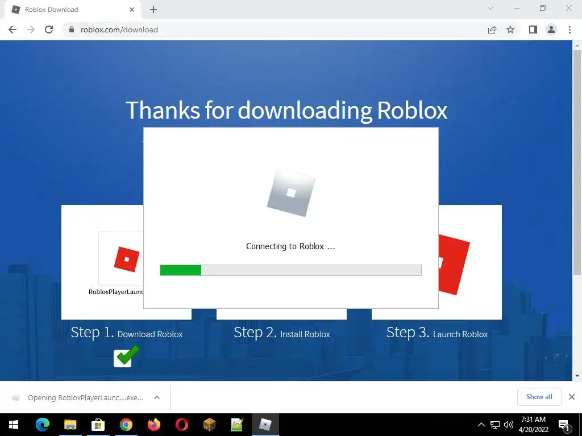Open Opera from taskbar
Image resolution: width=582 pixels, height=436 pixels.
coord(181,425)
